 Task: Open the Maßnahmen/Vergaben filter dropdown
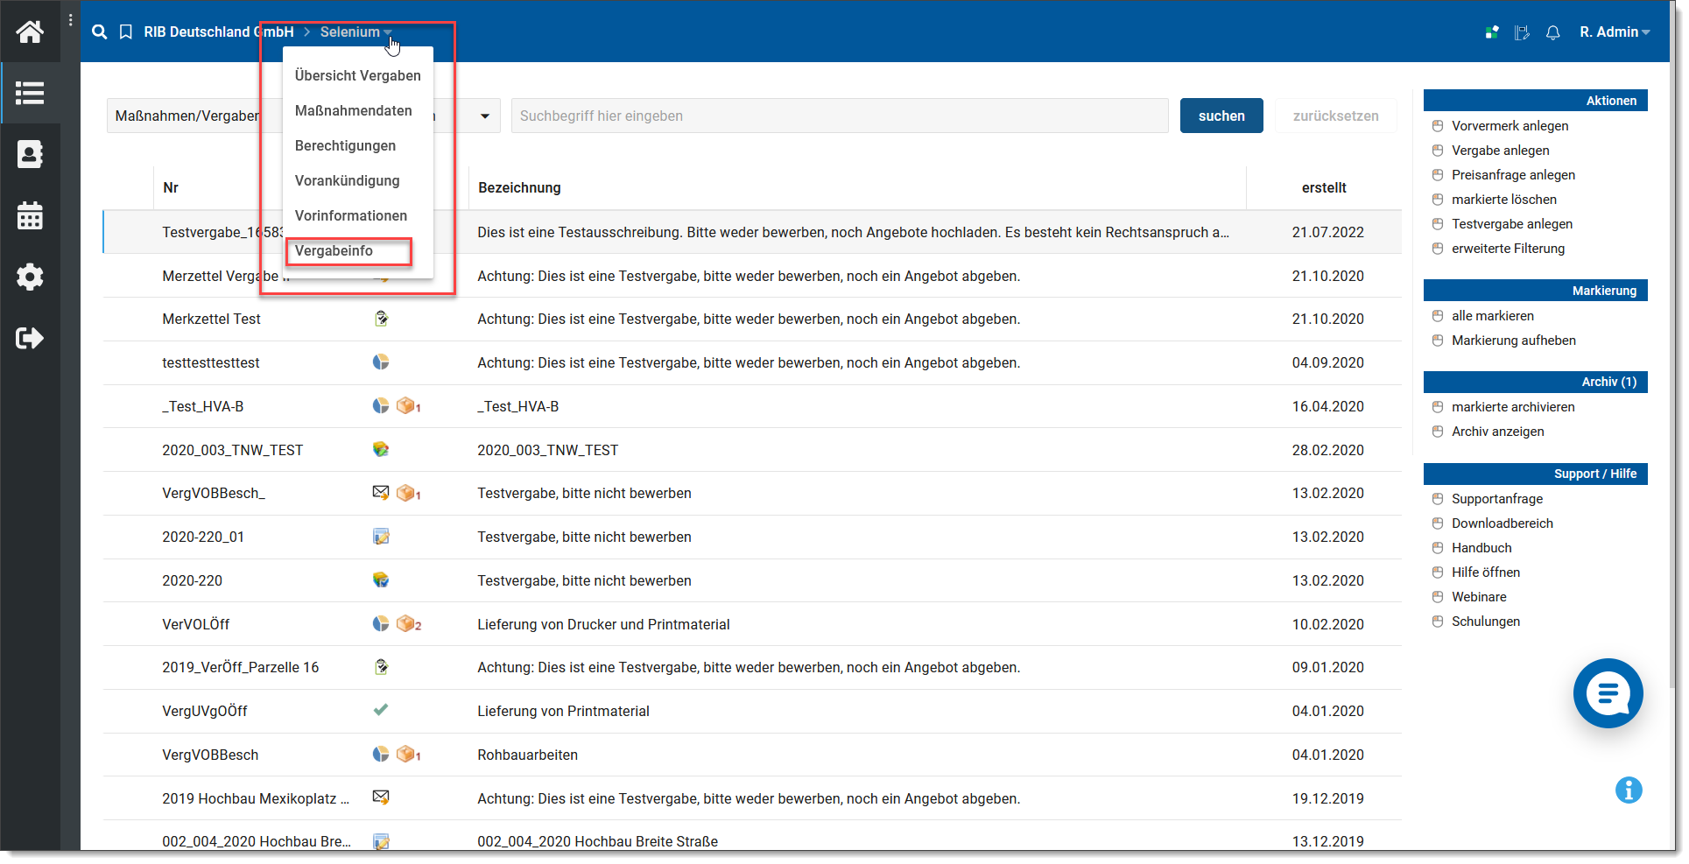484,116
